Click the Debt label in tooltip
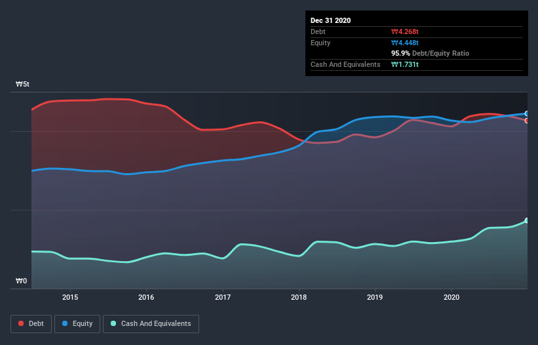This screenshot has height=345, width=538. point(318,31)
